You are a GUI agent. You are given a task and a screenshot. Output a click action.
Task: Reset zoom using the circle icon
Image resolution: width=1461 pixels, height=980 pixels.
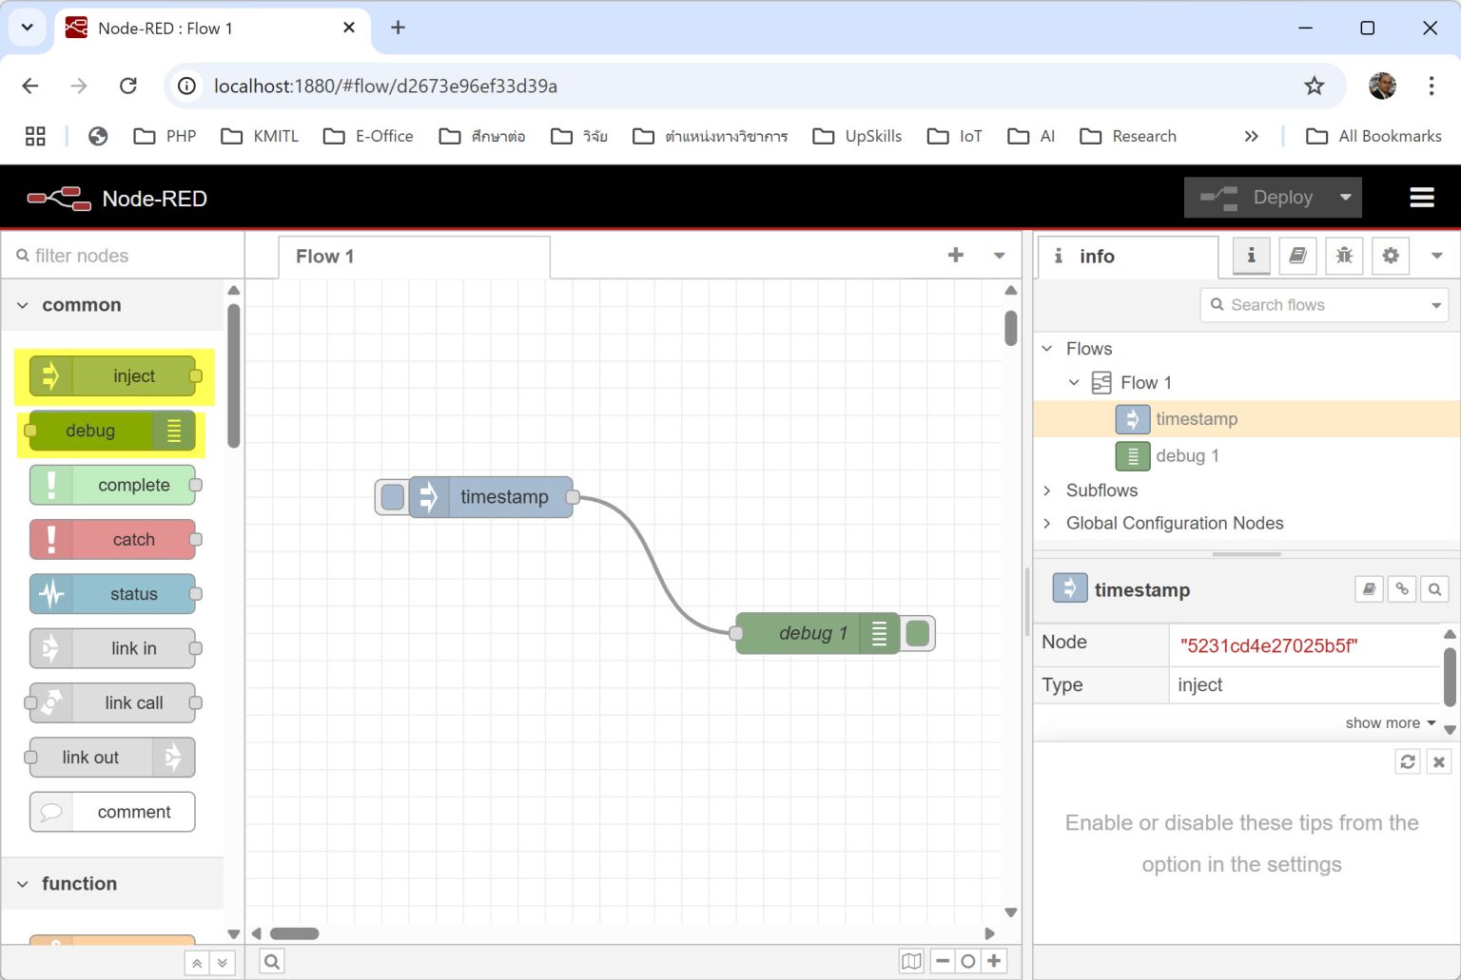click(x=968, y=961)
